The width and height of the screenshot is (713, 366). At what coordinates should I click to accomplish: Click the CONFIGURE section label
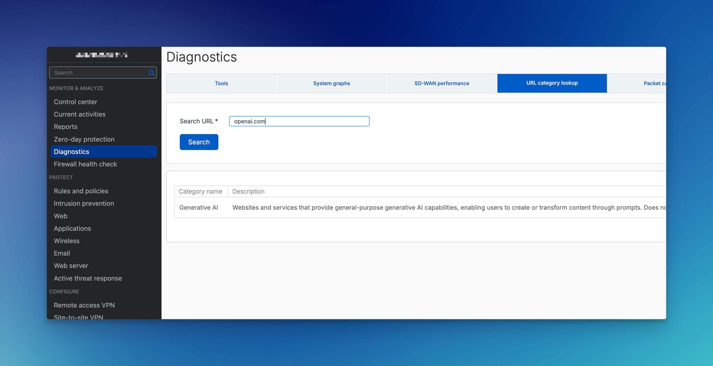tap(64, 292)
